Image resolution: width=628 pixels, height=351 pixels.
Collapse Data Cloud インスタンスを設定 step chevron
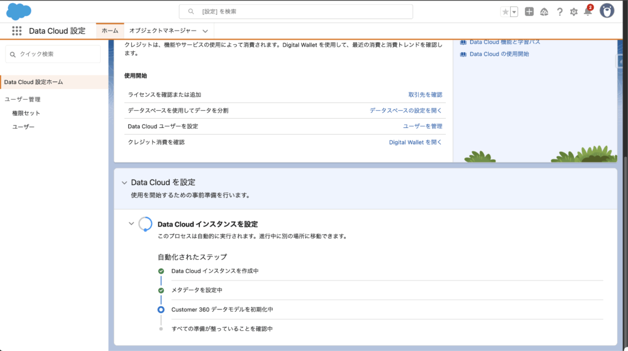131,224
